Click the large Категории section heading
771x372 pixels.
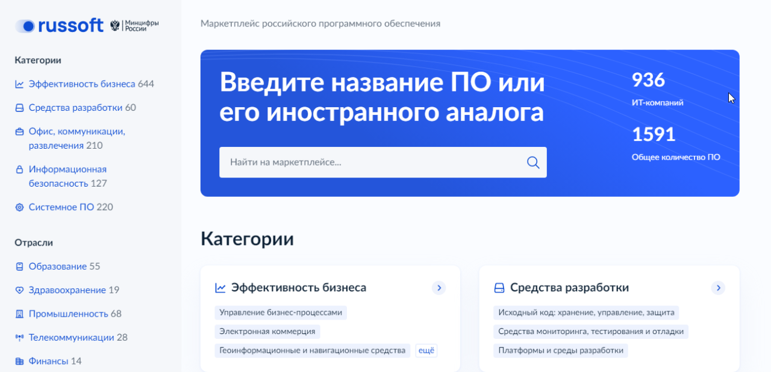click(x=248, y=239)
